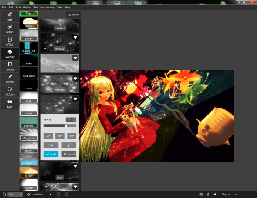Viewport: 257px width, 198px height.
Task: Open the Text menu
Action: click(x=36, y=7)
